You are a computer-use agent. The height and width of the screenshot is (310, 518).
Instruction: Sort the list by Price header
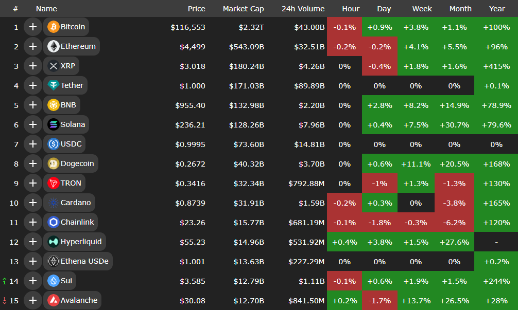(196, 9)
